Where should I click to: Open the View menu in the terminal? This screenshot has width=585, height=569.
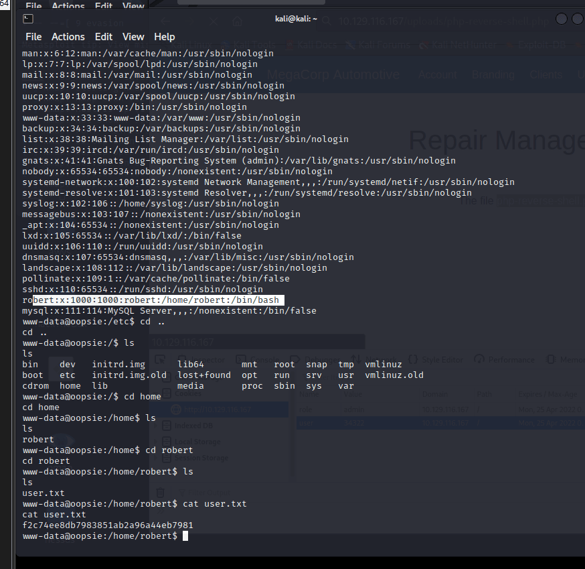[x=133, y=37]
